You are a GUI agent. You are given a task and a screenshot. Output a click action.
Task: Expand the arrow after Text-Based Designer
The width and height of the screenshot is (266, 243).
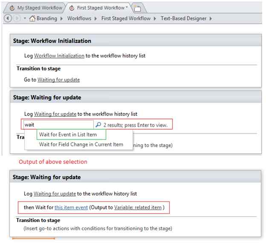(211, 18)
